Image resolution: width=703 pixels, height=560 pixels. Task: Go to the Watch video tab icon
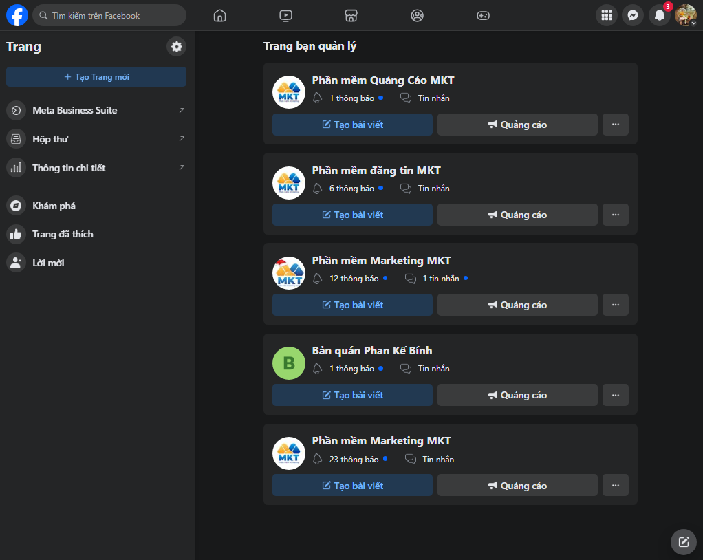click(285, 15)
